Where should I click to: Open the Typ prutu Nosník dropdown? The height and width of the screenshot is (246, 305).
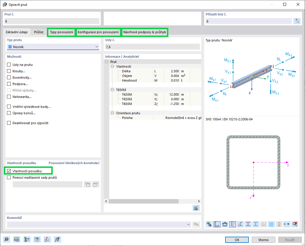click(x=53, y=47)
